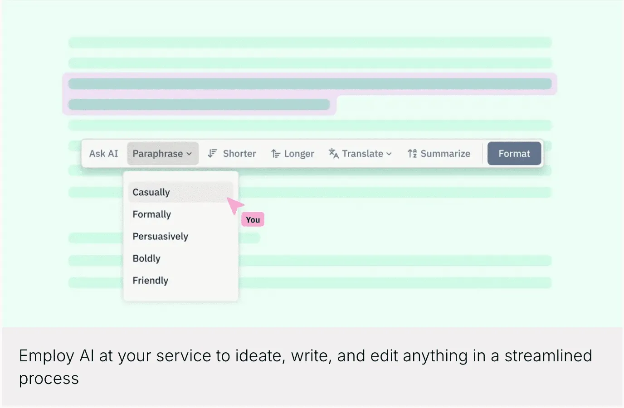Click the Ask AI option
Viewport: 624px width, 408px height.
[x=103, y=153]
